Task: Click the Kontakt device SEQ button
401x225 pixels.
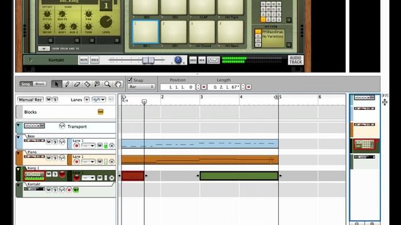Action: (x=193, y=60)
